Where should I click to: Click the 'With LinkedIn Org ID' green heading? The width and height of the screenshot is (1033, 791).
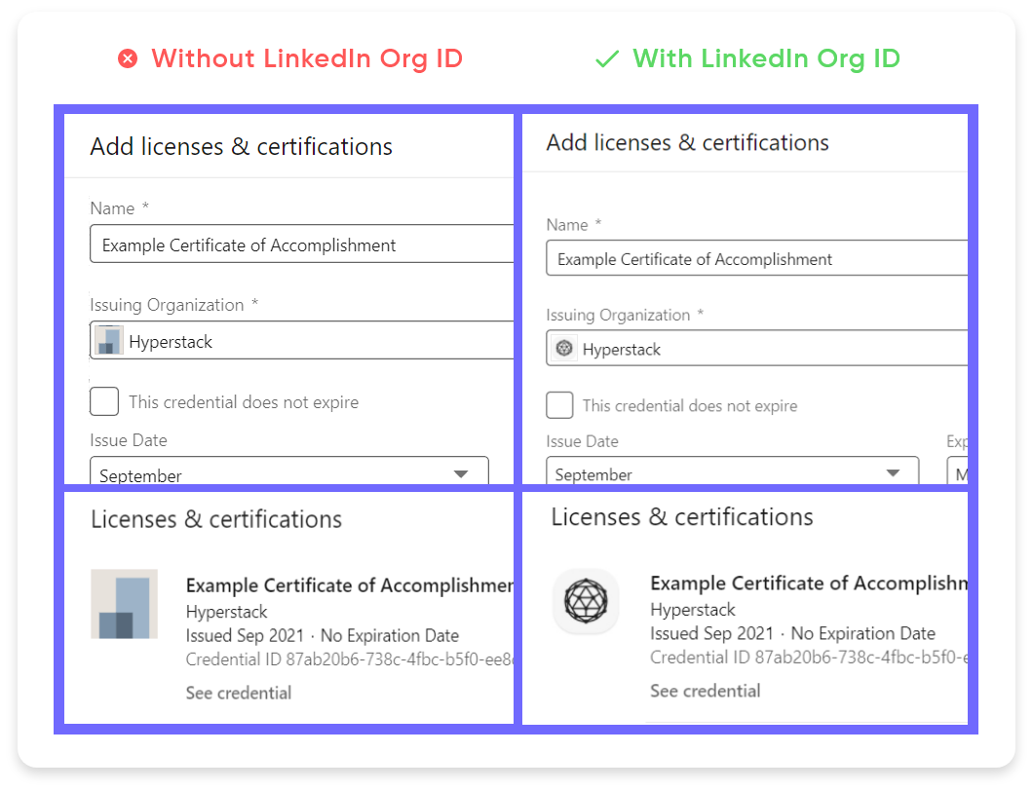tap(766, 59)
